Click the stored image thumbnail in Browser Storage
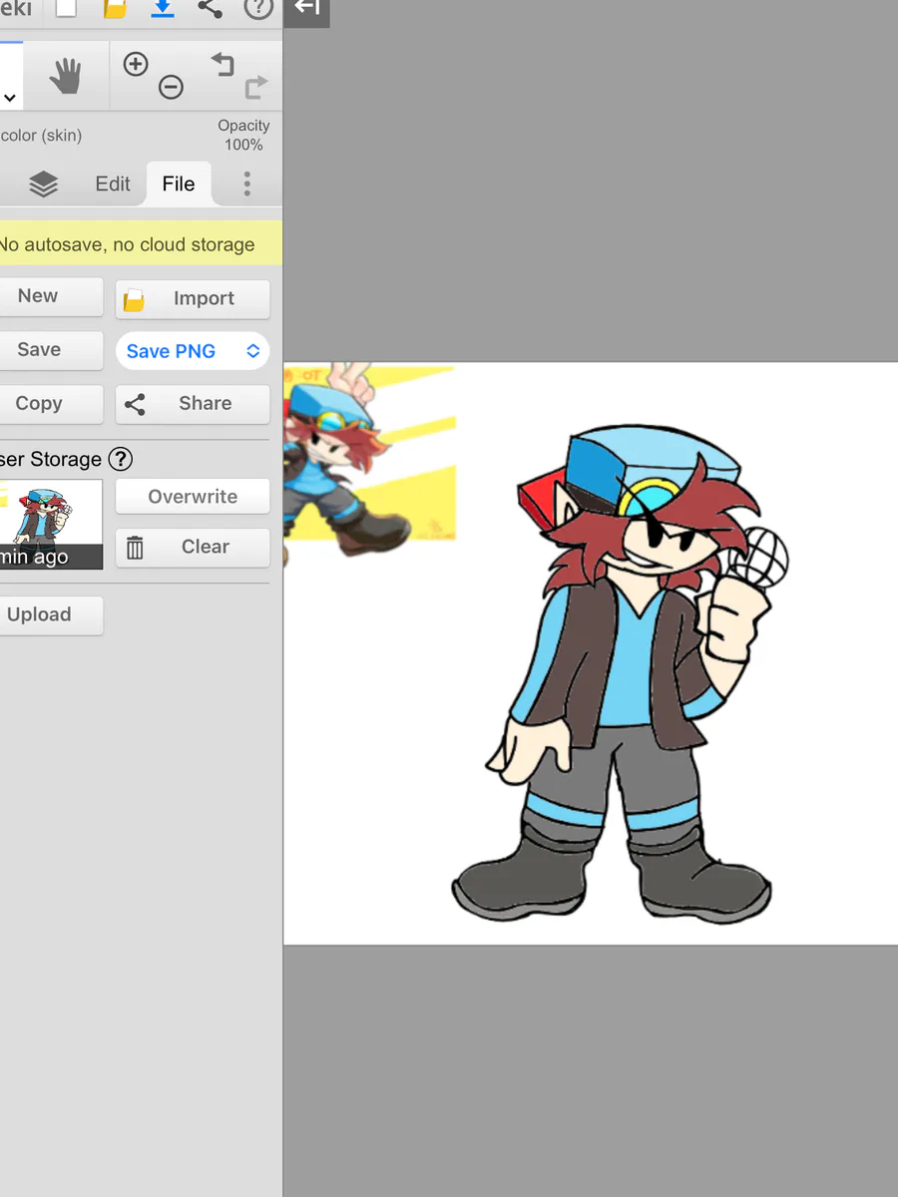Viewport: 898px width, 1197px height. (51, 525)
